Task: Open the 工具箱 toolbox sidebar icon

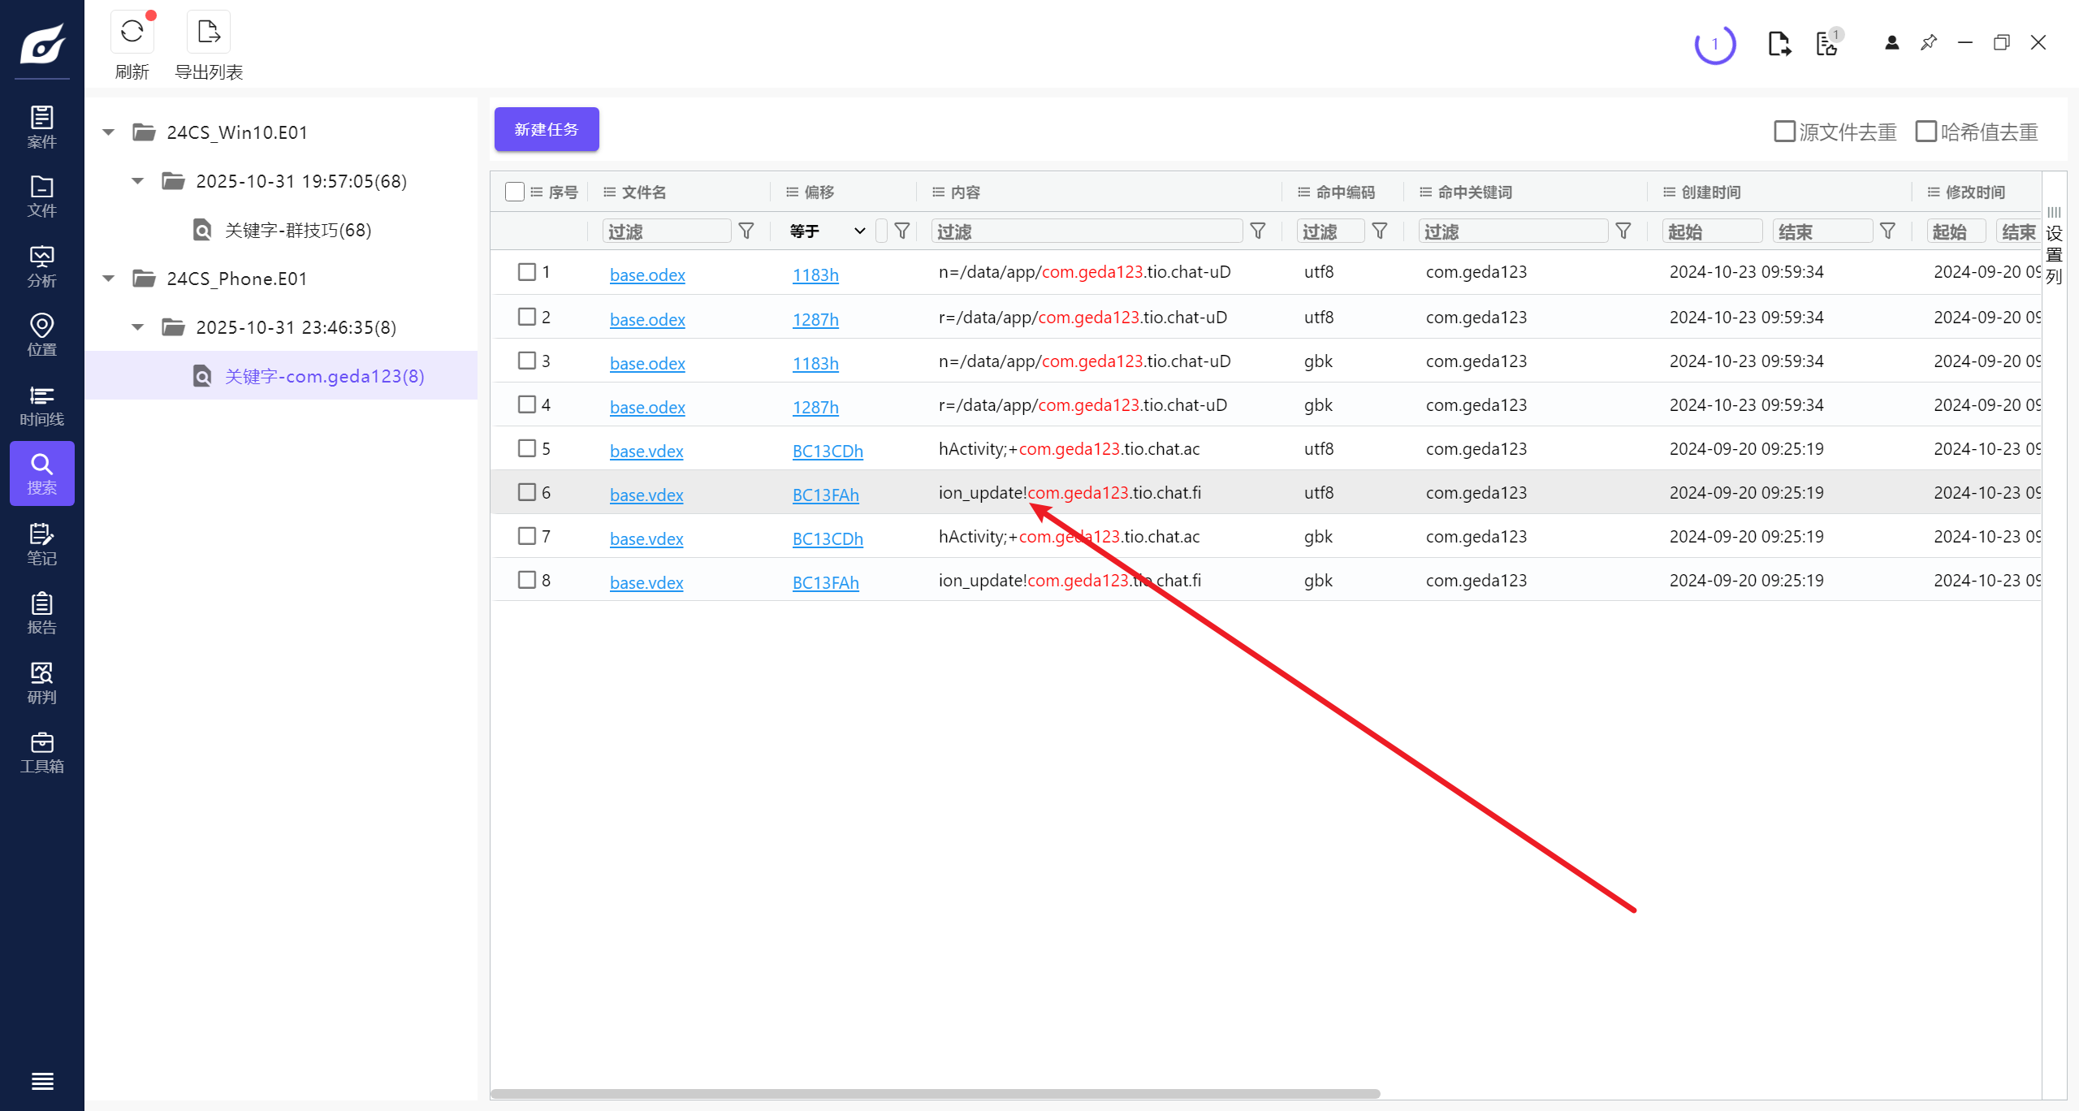Action: (x=41, y=752)
